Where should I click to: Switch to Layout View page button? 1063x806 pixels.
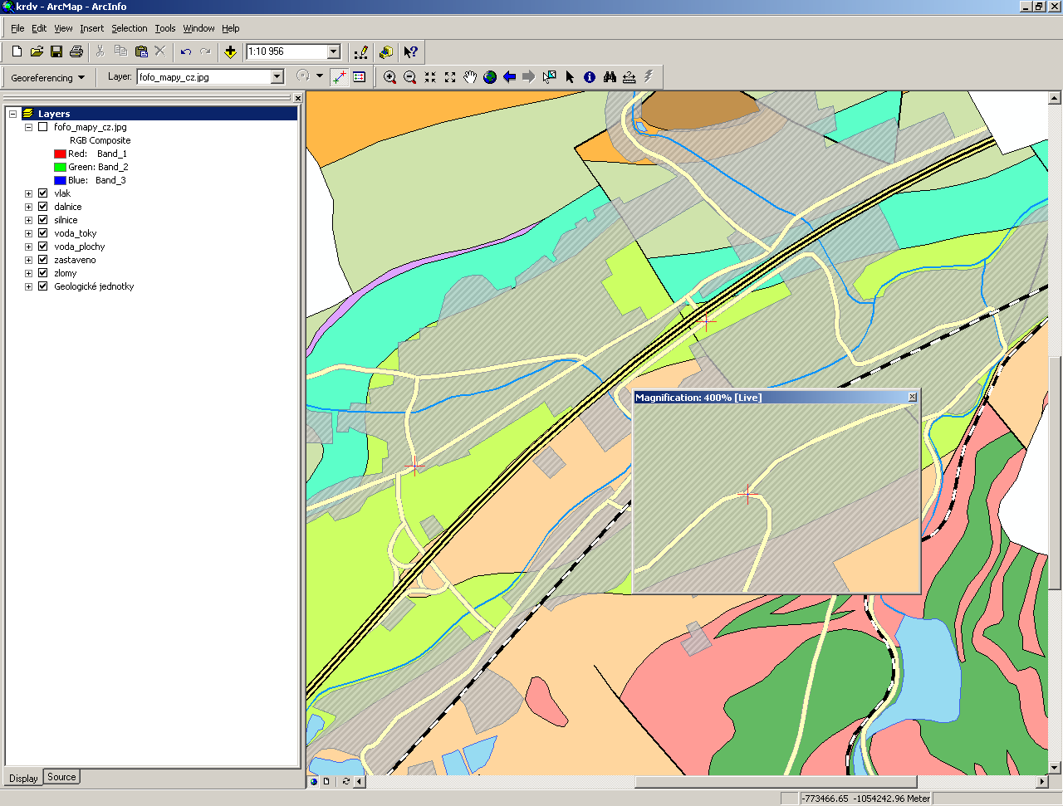pos(326,782)
